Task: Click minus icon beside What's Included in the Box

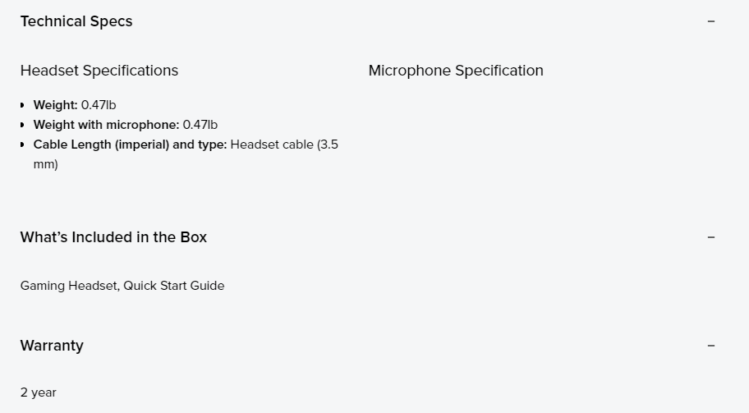Action: pyautogui.click(x=711, y=237)
